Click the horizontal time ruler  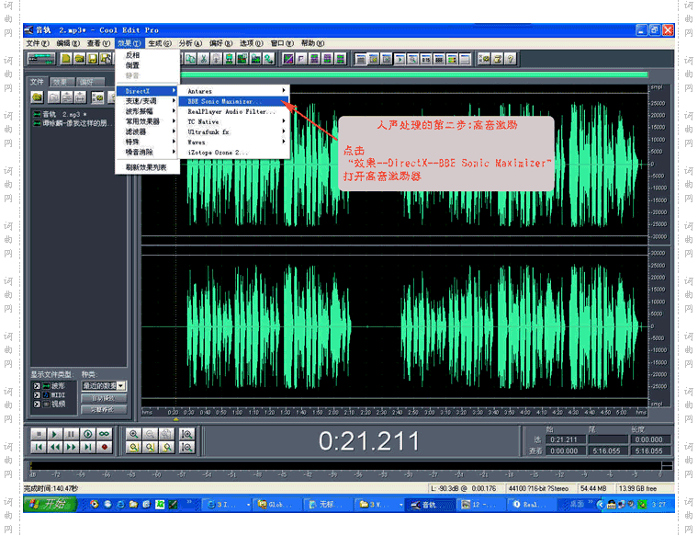click(x=394, y=412)
